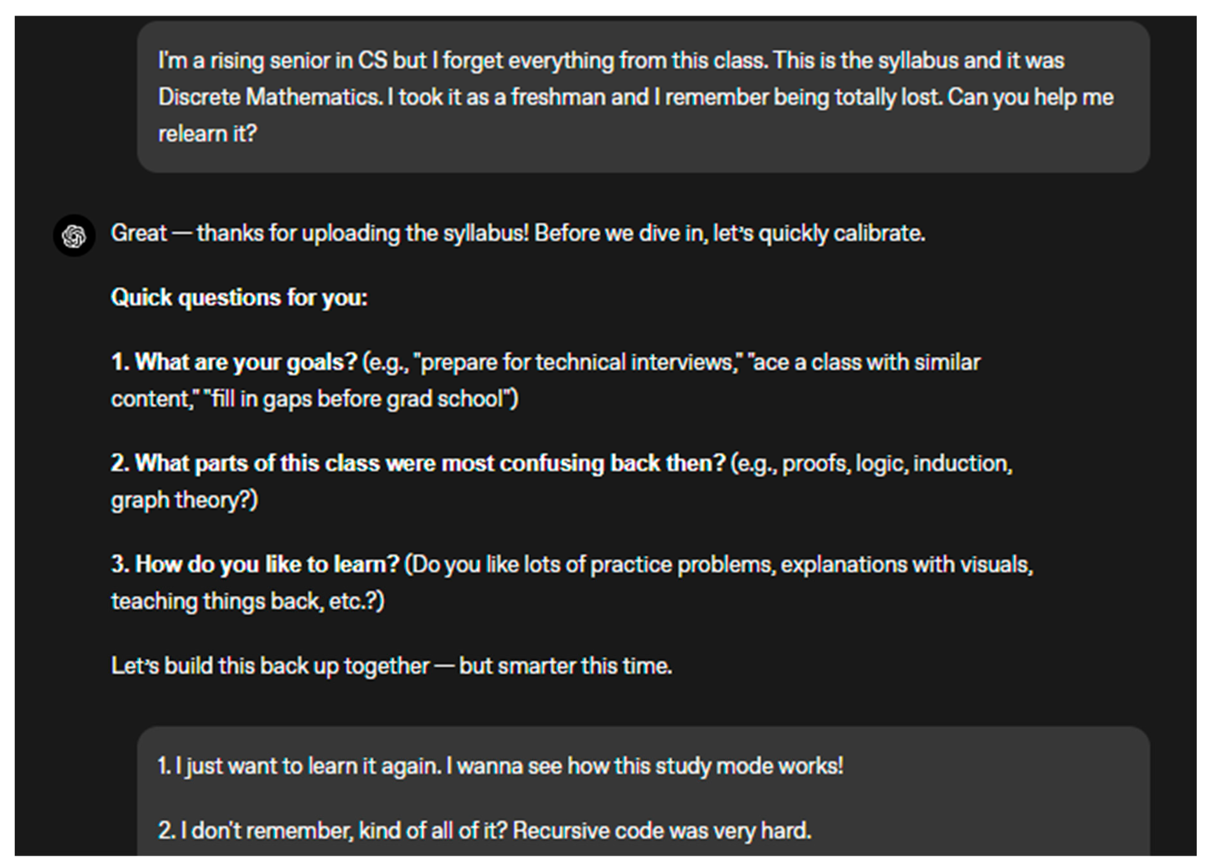Click the ChatGPT avatar icon
Screen dimensions: 1205x867
click(x=74, y=236)
